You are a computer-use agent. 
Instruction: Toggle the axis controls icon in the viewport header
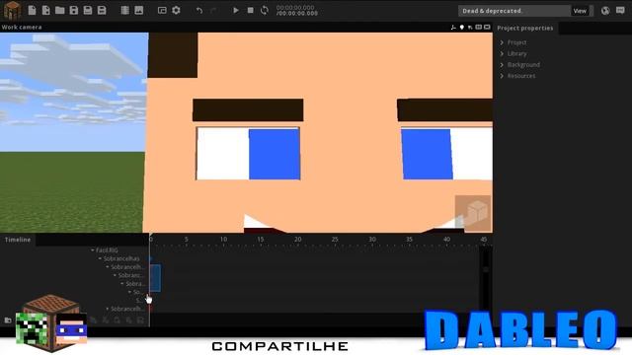(453, 27)
